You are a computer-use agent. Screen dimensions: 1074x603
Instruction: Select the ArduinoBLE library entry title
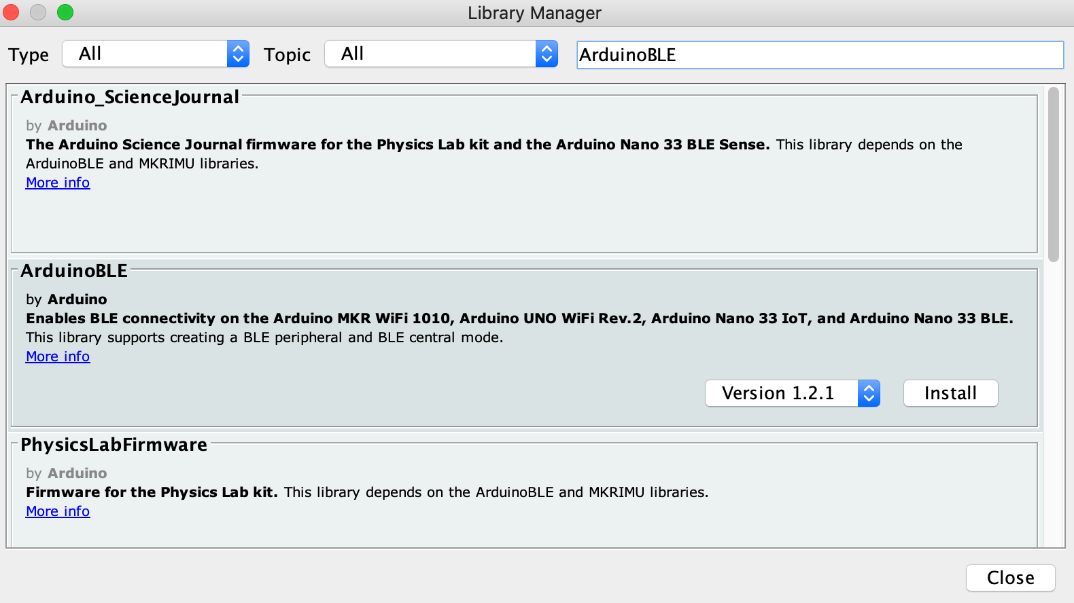[x=74, y=271]
